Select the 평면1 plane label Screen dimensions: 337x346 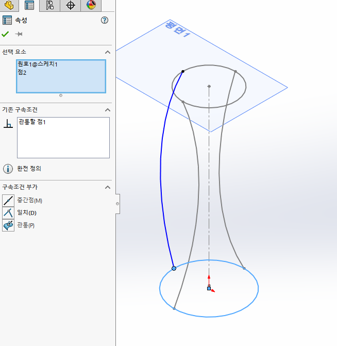pos(177,29)
